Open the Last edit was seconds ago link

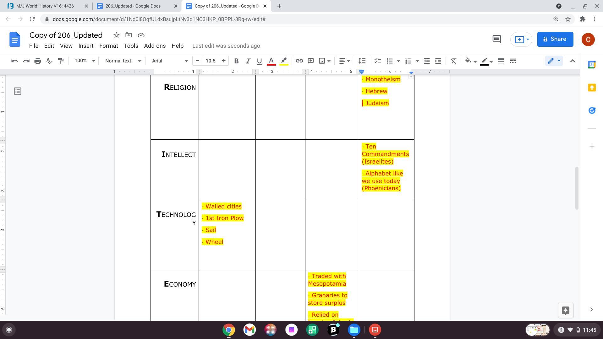point(226,46)
